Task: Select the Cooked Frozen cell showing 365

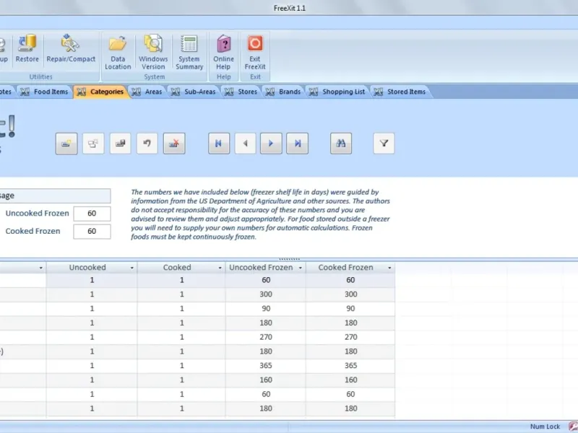Action: coord(350,366)
